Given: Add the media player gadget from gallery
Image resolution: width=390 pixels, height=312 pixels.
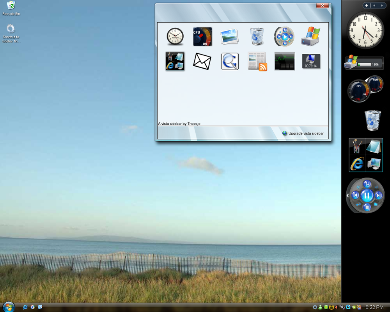Looking at the screenshot, I should [284, 37].
